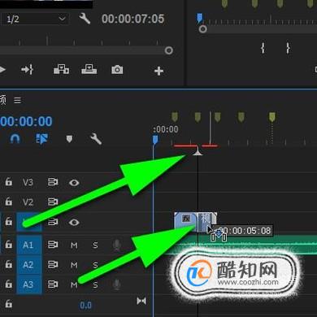Click the Insert button icon
The width and height of the screenshot is (317, 317).
click(x=61, y=70)
